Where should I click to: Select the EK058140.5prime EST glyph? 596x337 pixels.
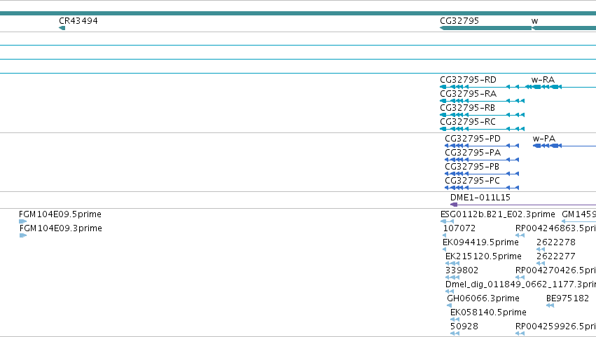point(455,320)
